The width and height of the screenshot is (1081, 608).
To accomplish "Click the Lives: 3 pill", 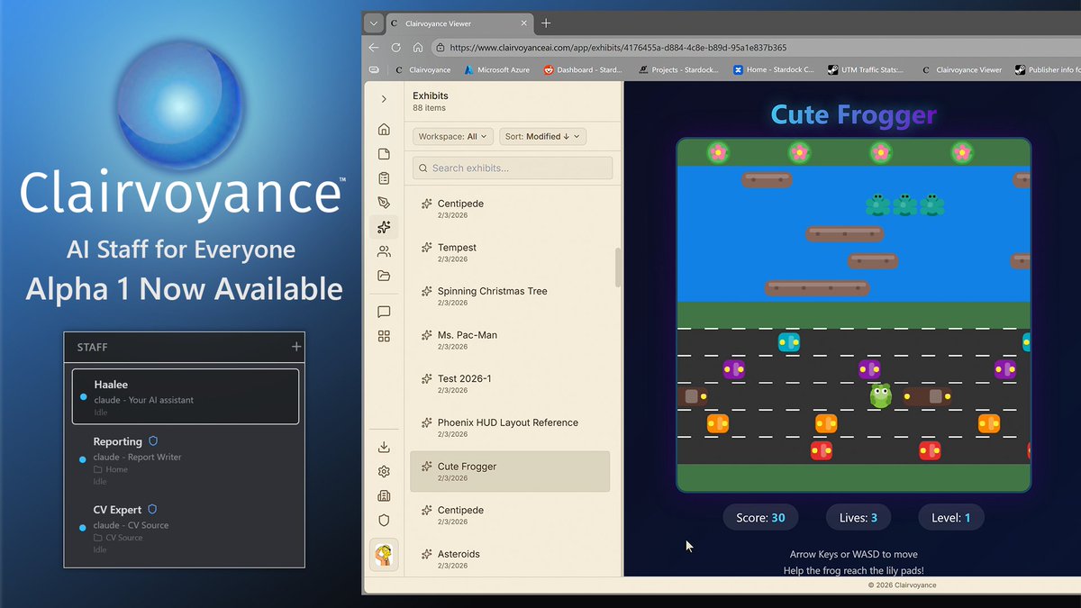I will coord(858,518).
